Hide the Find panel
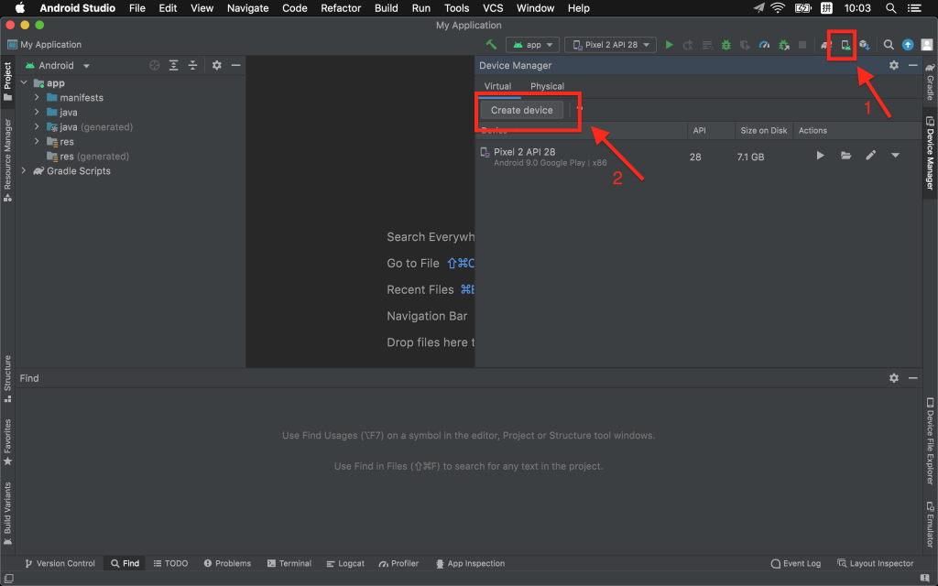This screenshot has height=586, width=938. [913, 378]
